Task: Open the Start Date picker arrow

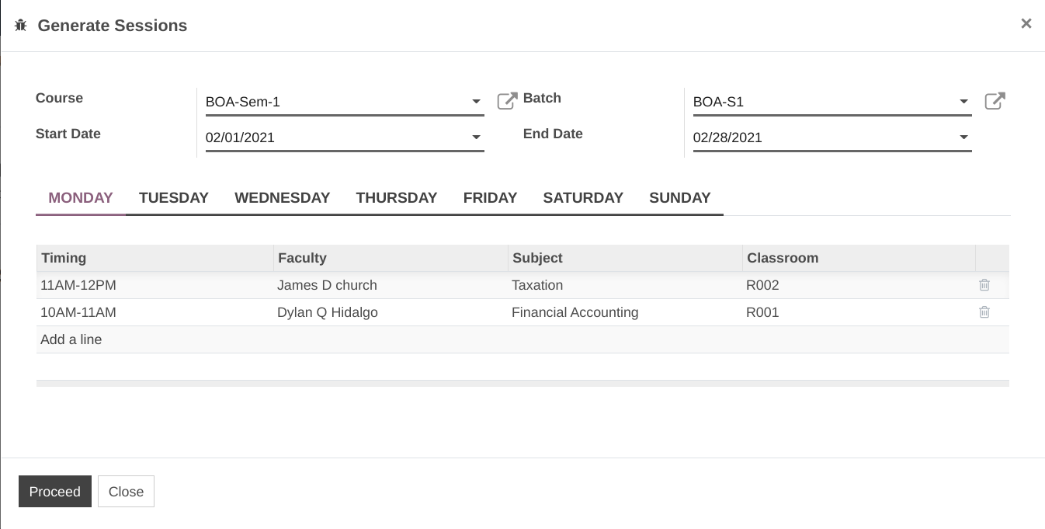Action: 477,137
